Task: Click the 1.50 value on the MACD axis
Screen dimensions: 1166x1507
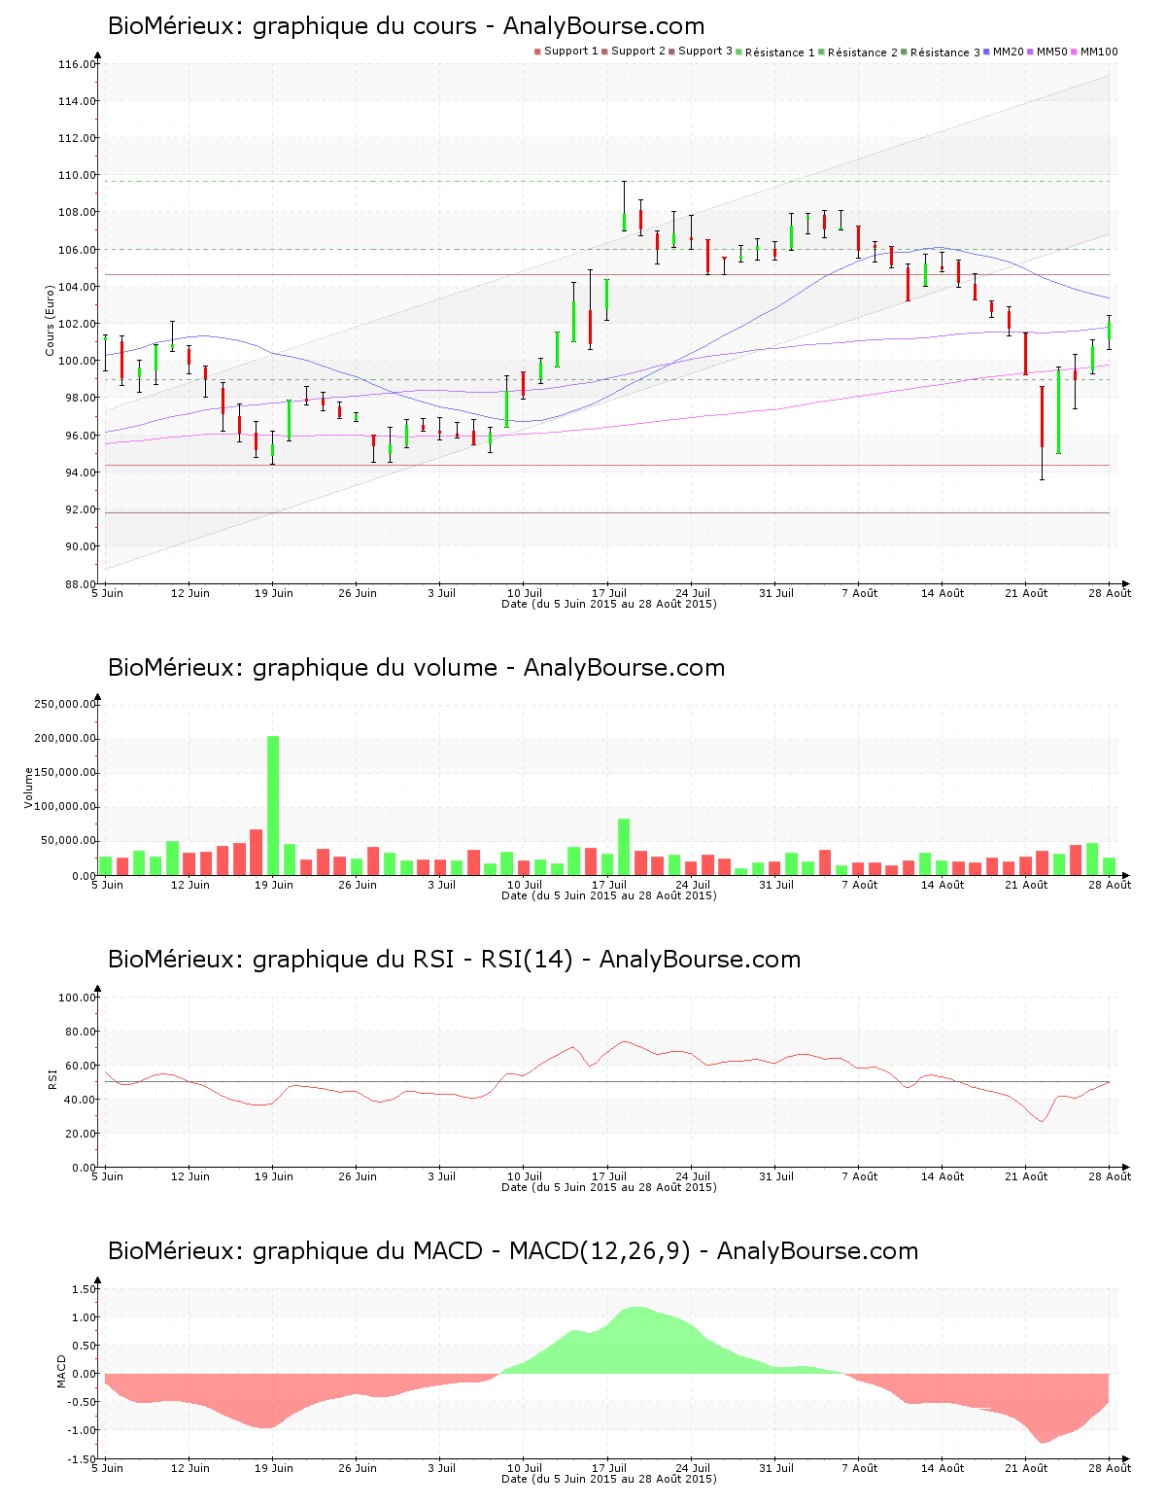Action: pyautogui.click(x=83, y=1290)
